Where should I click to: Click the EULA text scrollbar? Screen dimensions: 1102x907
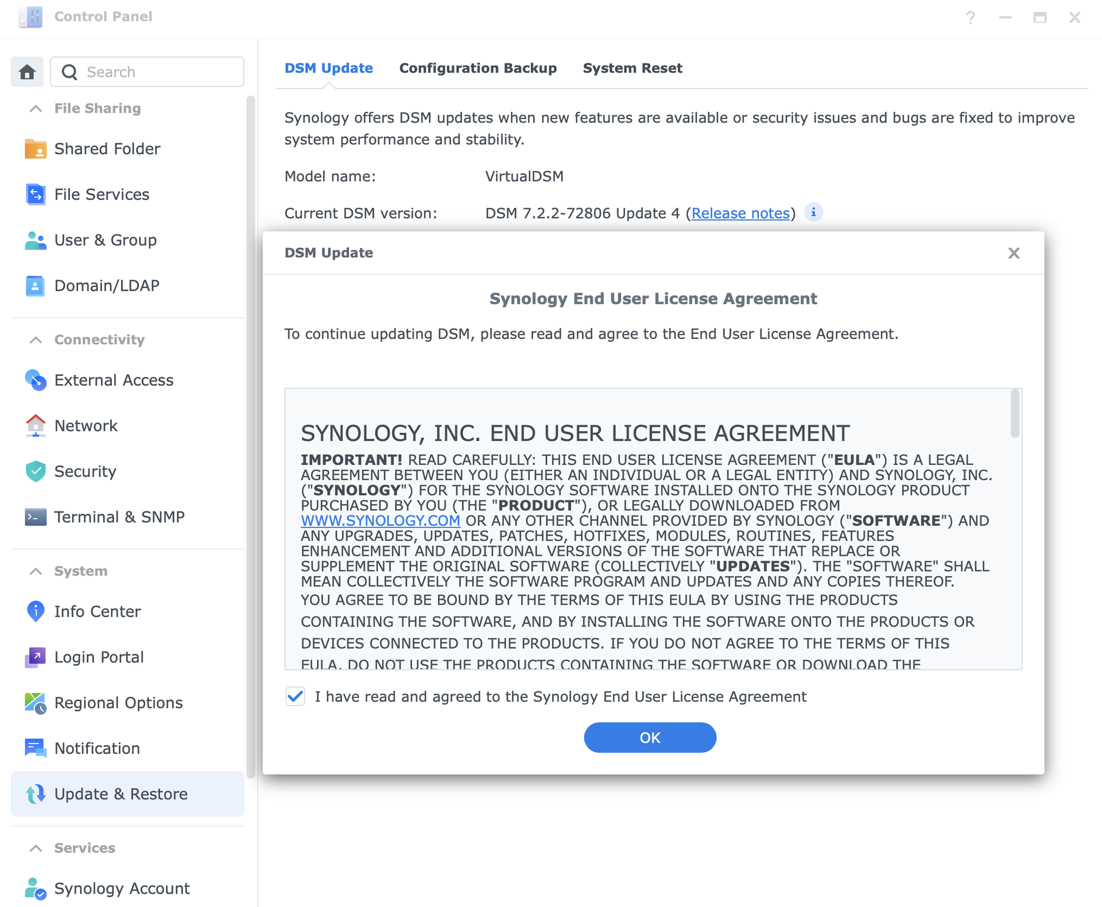(1014, 413)
